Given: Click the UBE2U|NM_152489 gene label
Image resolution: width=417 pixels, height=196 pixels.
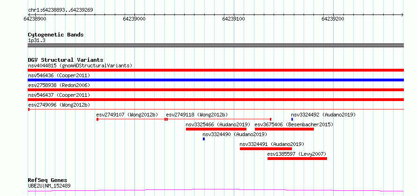Looking at the screenshot, I should click(49, 186).
